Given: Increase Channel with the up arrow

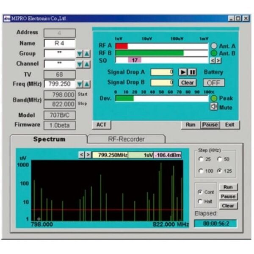Looking at the screenshot, I should point(86,64).
